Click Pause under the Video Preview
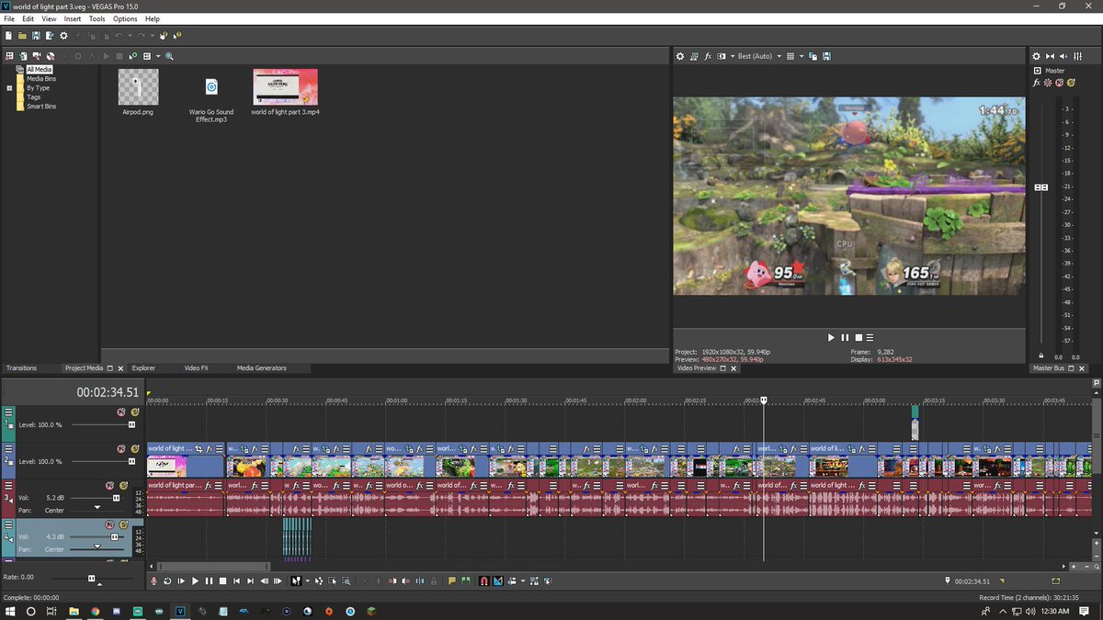Viewport: 1103px width, 620px height. (845, 338)
